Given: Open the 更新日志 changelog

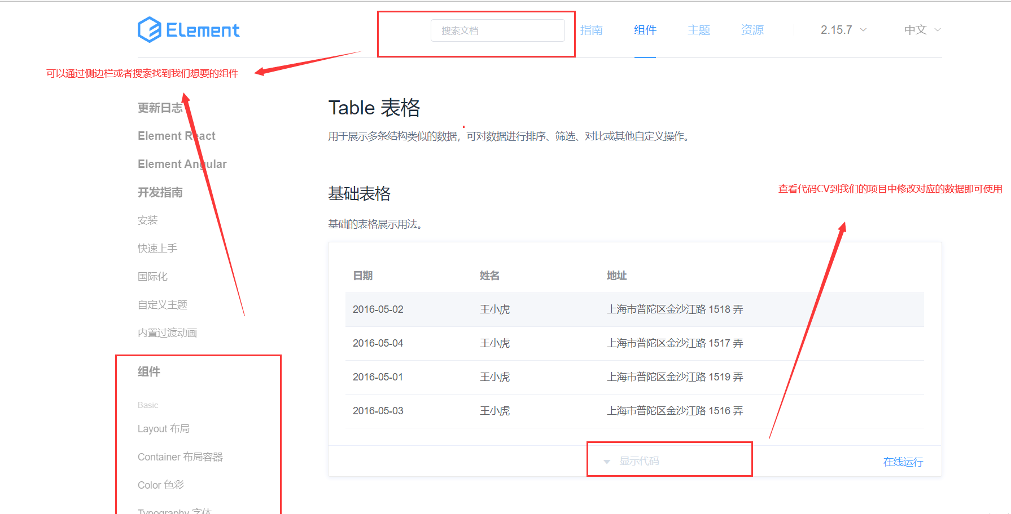Looking at the screenshot, I should pyautogui.click(x=160, y=107).
